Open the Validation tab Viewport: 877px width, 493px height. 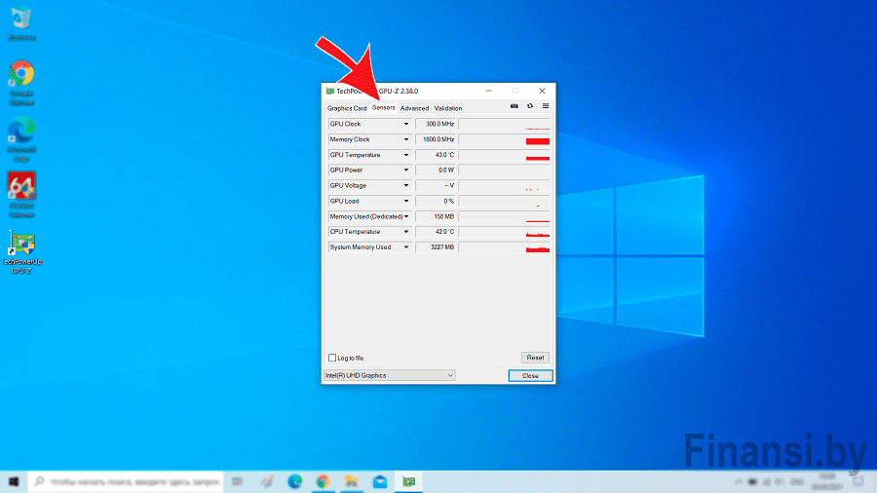pos(448,108)
